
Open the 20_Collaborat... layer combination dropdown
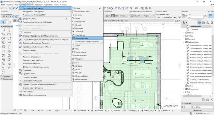[x=89, y=110]
